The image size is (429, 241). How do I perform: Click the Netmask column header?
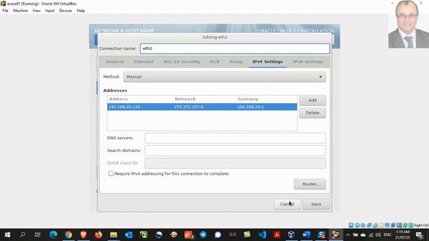185,99
